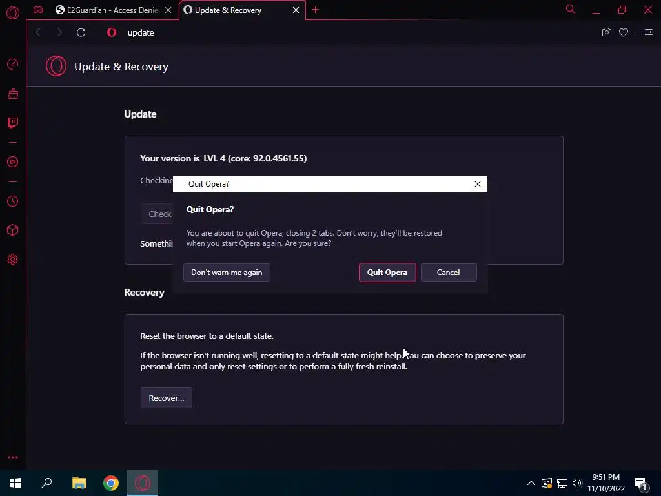Open Twitch panel in sidebar

point(13,123)
